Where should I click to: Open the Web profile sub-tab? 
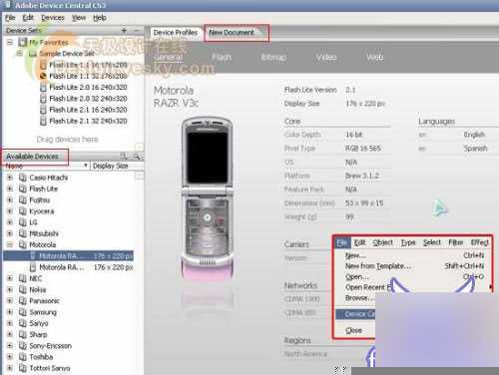point(375,57)
